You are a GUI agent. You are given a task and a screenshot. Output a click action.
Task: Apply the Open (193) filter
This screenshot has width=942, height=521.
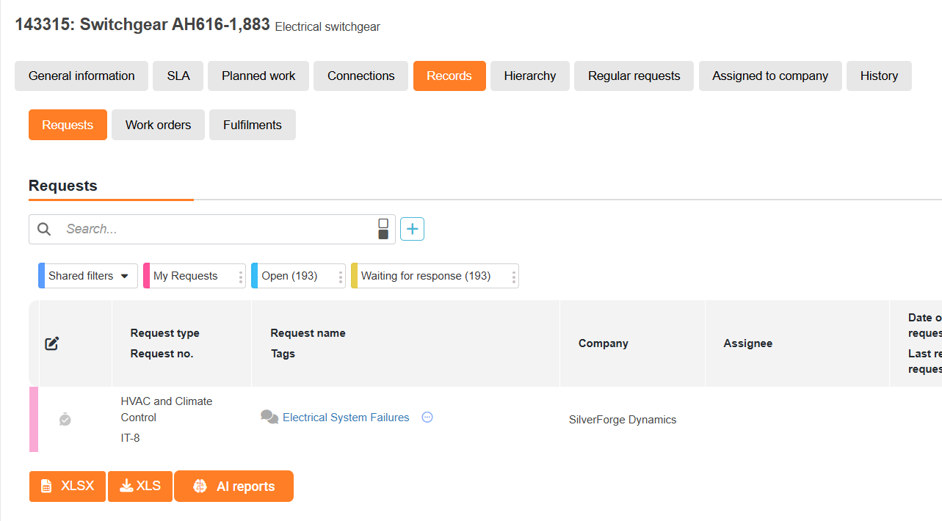(x=289, y=276)
